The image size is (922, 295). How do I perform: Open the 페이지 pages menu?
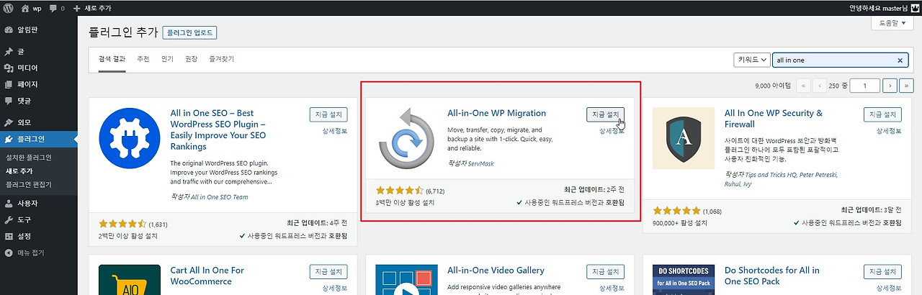(38, 84)
